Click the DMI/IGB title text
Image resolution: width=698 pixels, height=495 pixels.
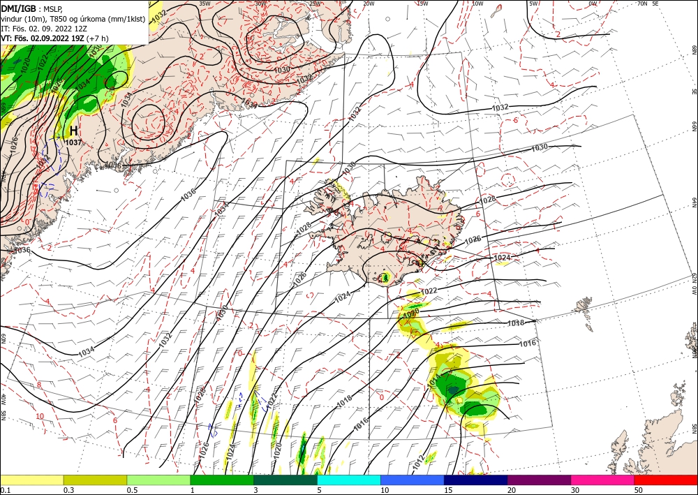point(19,8)
